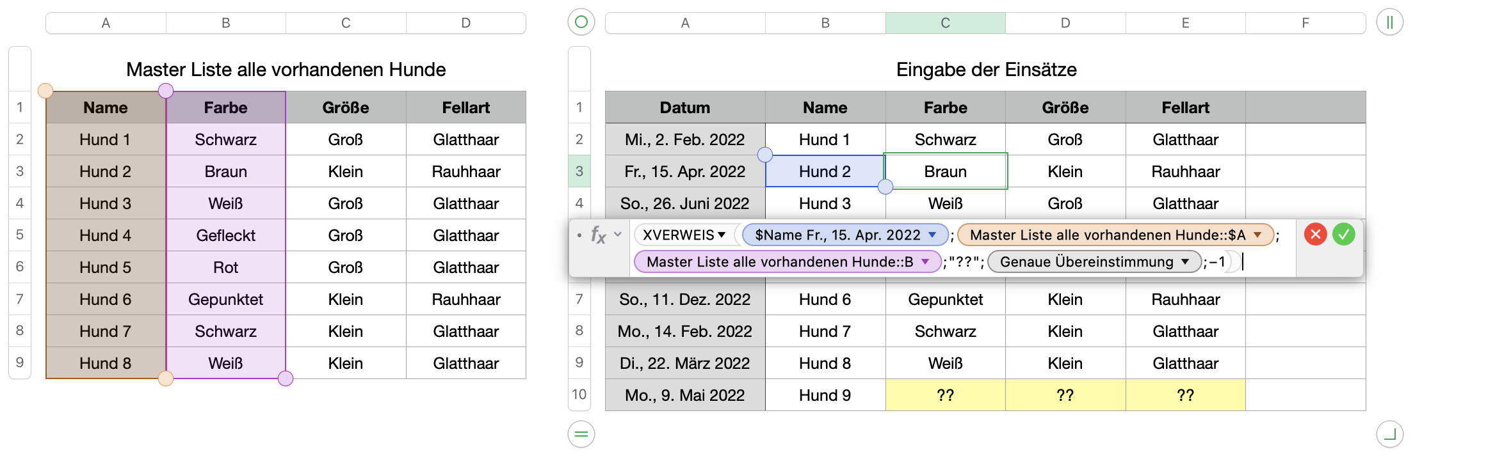Image resolution: width=1511 pixels, height=459 pixels.
Task: Open the Master Liste ::$A reference dropdown
Action: [x=1257, y=235]
